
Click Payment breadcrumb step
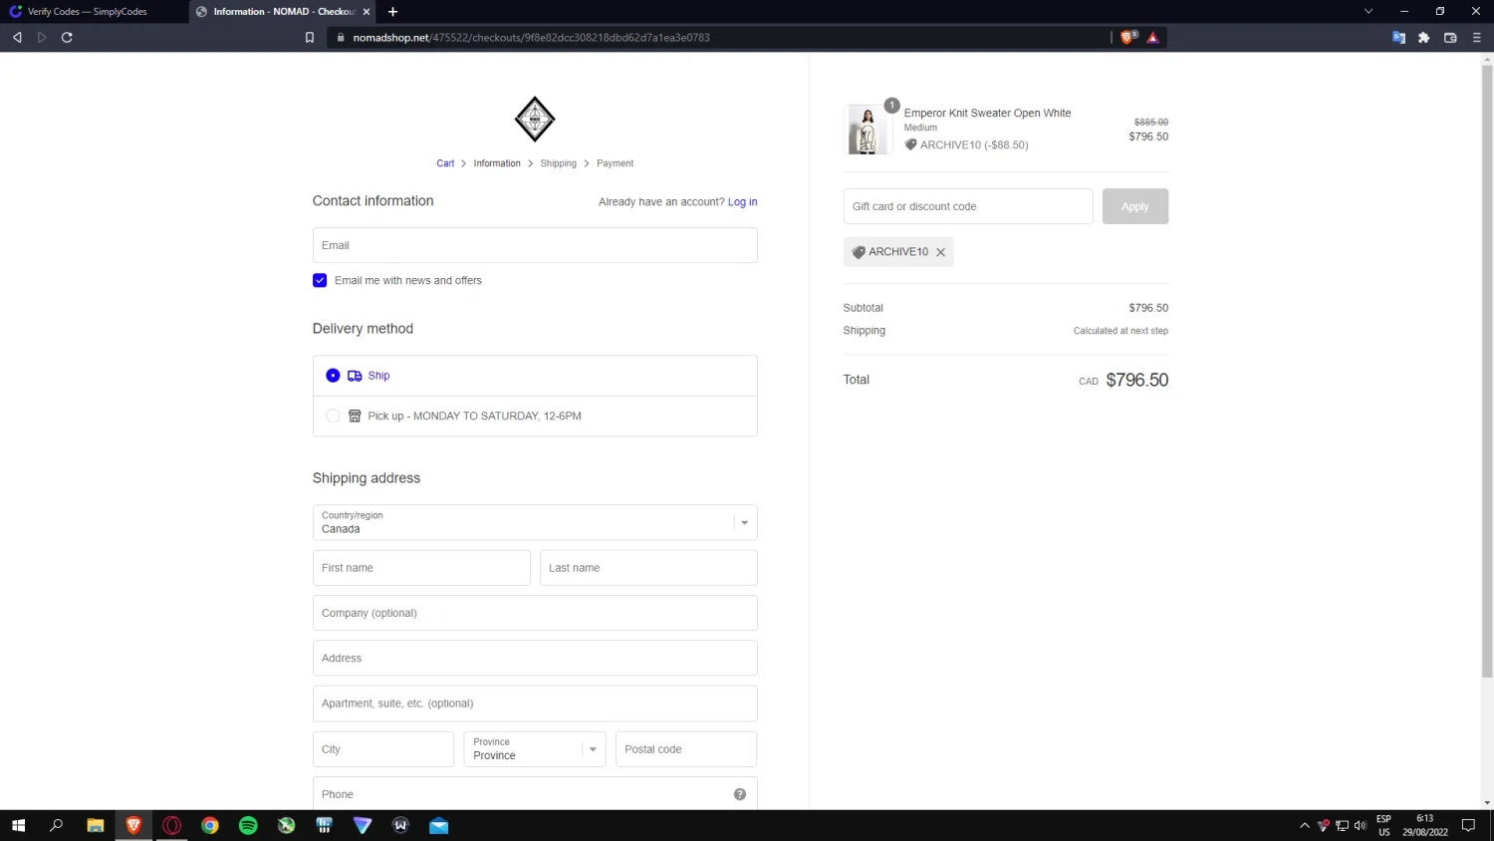(x=616, y=163)
